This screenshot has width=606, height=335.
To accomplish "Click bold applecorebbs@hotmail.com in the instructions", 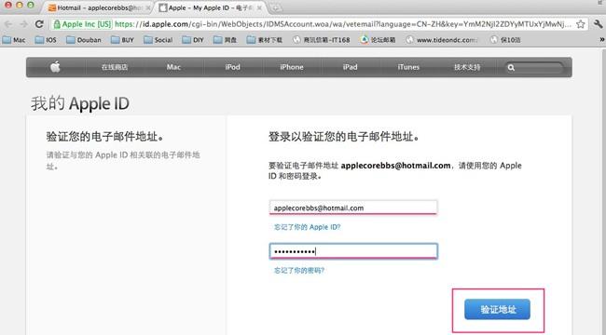I will (x=395, y=166).
